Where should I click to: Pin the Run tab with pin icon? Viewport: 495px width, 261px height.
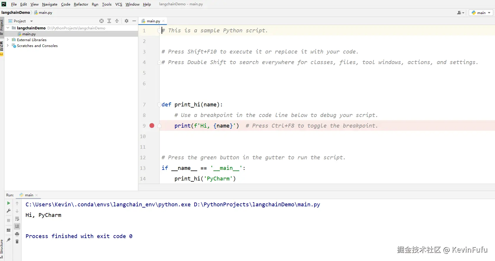coord(9,240)
